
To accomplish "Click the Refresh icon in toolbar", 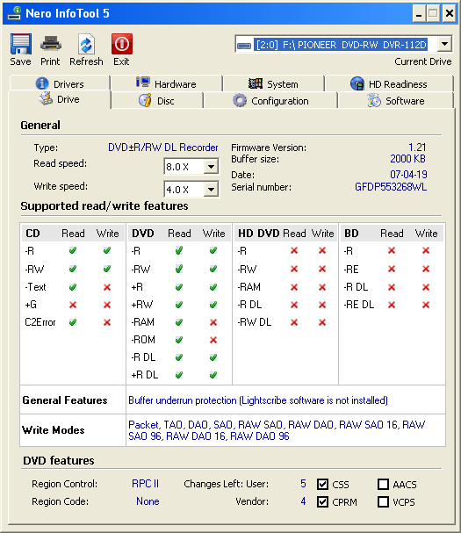I will point(86,44).
